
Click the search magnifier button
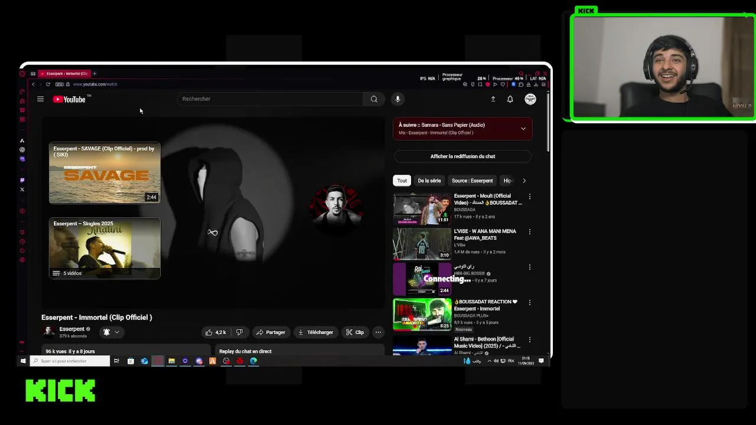tap(374, 99)
